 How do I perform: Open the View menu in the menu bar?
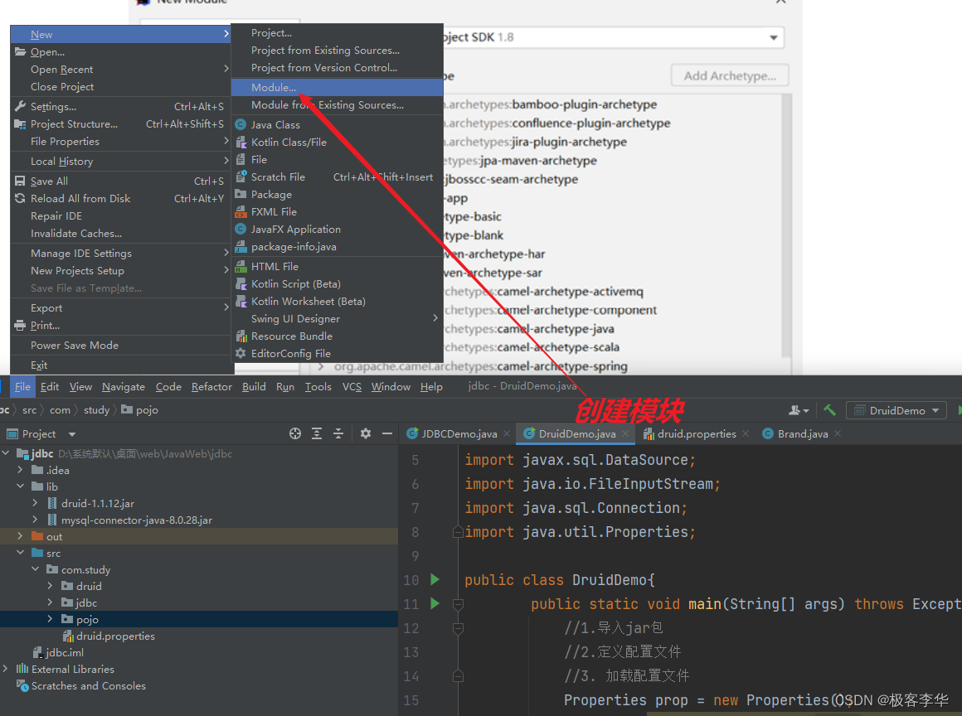point(80,387)
